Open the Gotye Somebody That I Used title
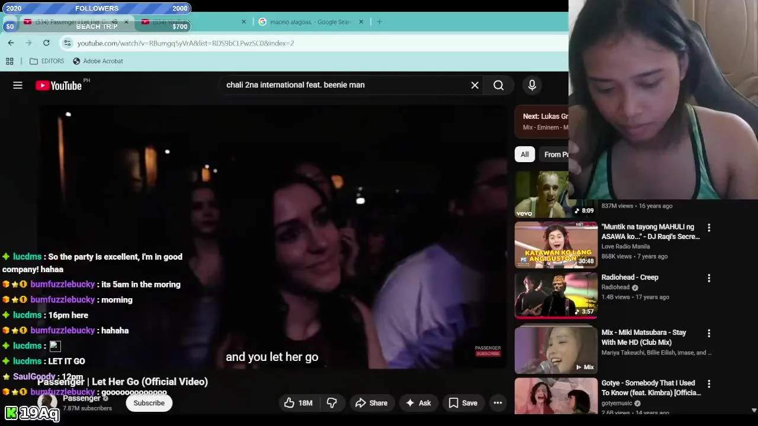This screenshot has height=426, width=758. coord(651,388)
